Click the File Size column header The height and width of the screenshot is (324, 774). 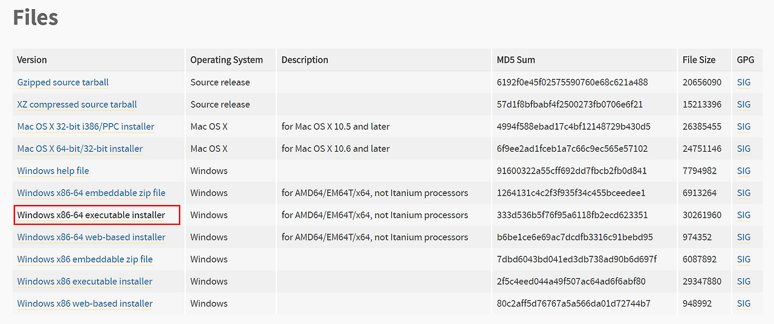pyautogui.click(x=699, y=60)
